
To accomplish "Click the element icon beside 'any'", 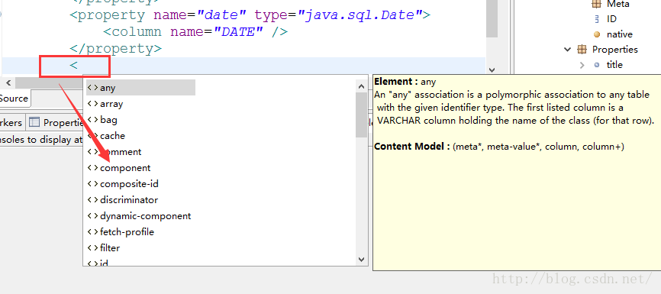I will [x=92, y=88].
